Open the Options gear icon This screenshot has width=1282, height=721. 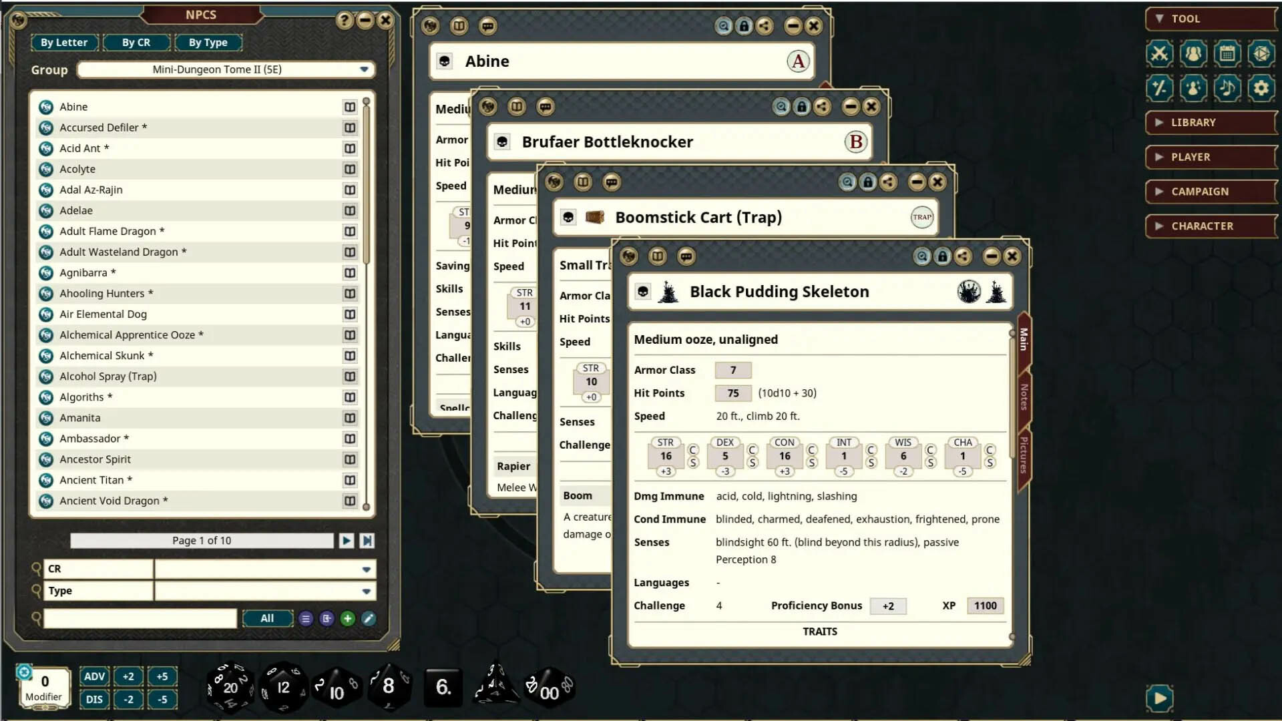click(1263, 87)
